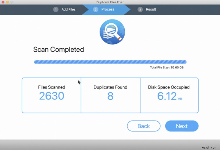Click the Duplicate Files Fixer magnifier logo
The image size is (220, 150).
coord(112,32)
